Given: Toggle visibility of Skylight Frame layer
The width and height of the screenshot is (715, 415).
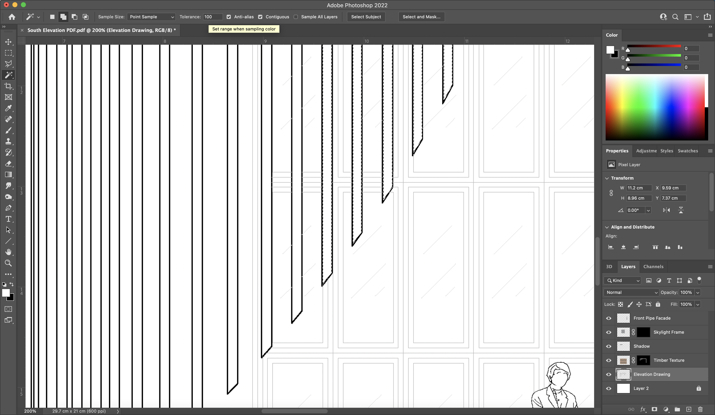Looking at the screenshot, I should click(609, 331).
